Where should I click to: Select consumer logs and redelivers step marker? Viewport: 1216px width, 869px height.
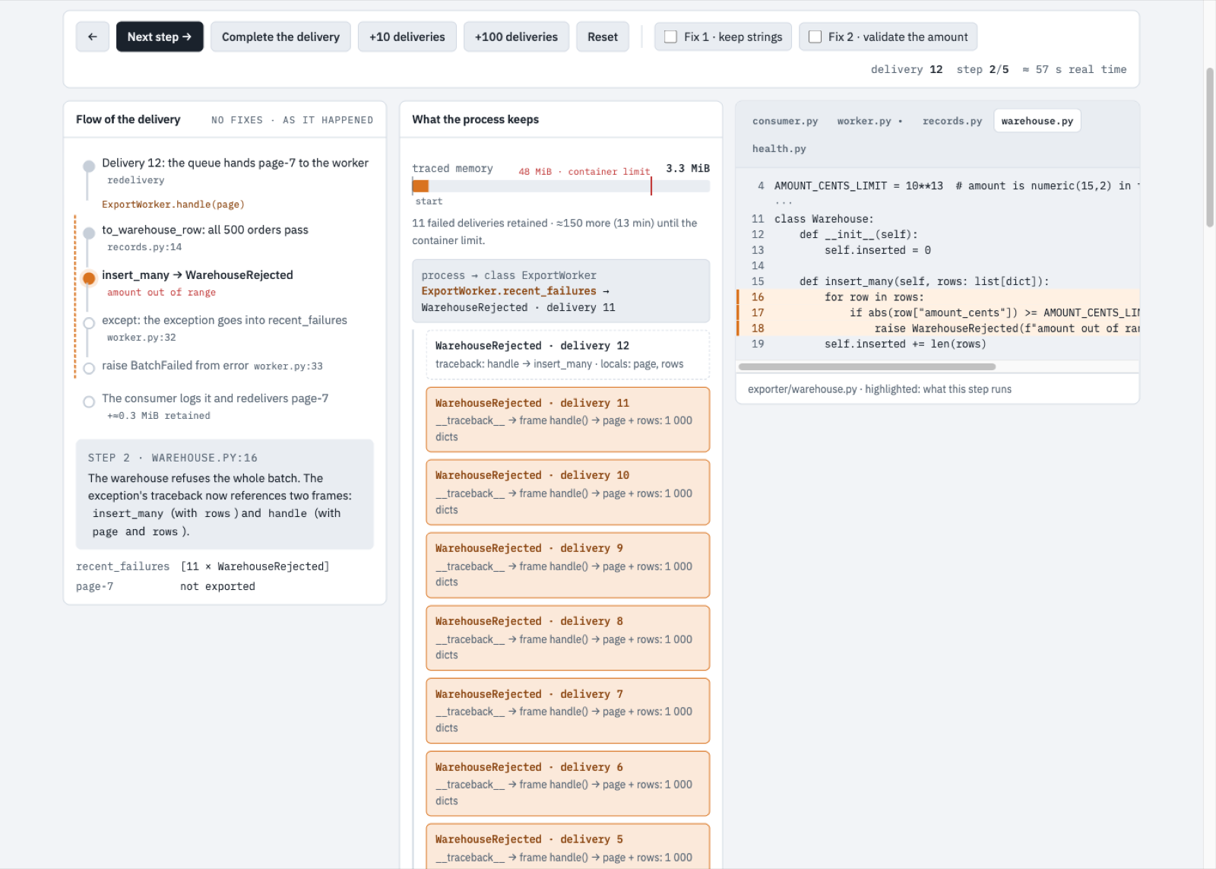pos(89,401)
